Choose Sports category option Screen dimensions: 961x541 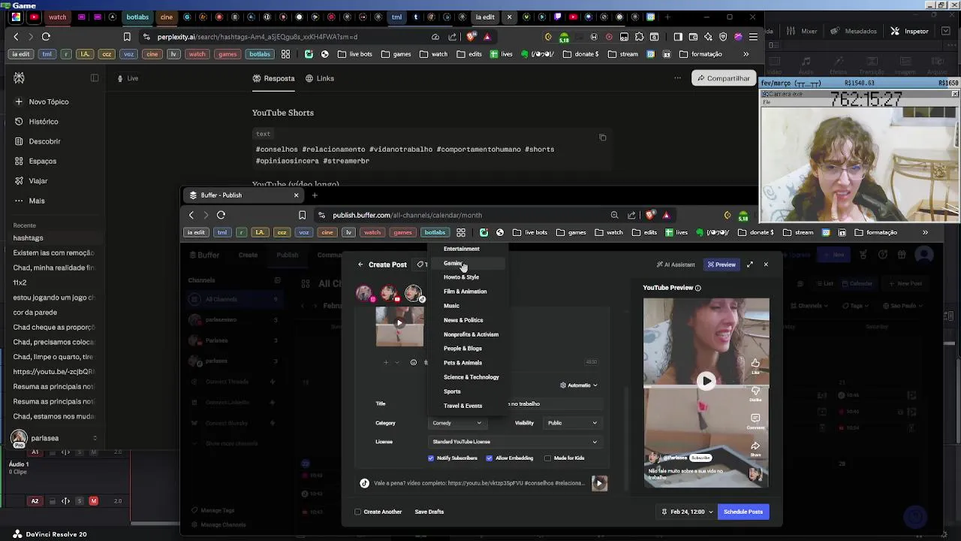(x=452, y=391)
